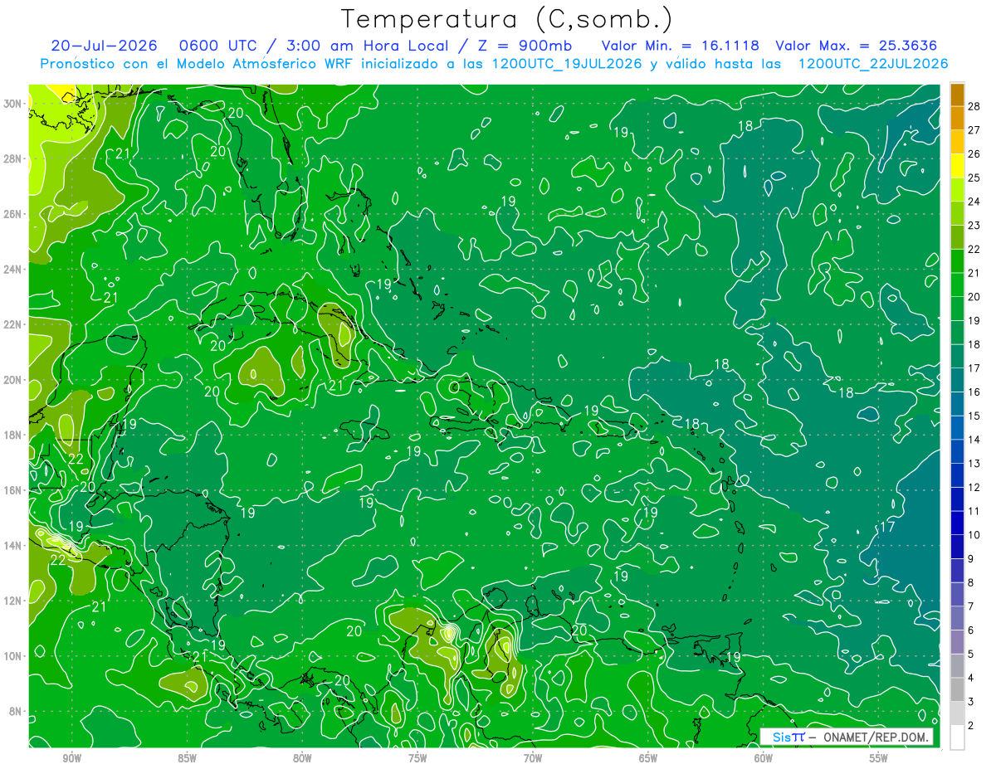This screenshot has height=769, width=996.
Task: Click colorbar scale value "8"
Action: tap(972, 582)
